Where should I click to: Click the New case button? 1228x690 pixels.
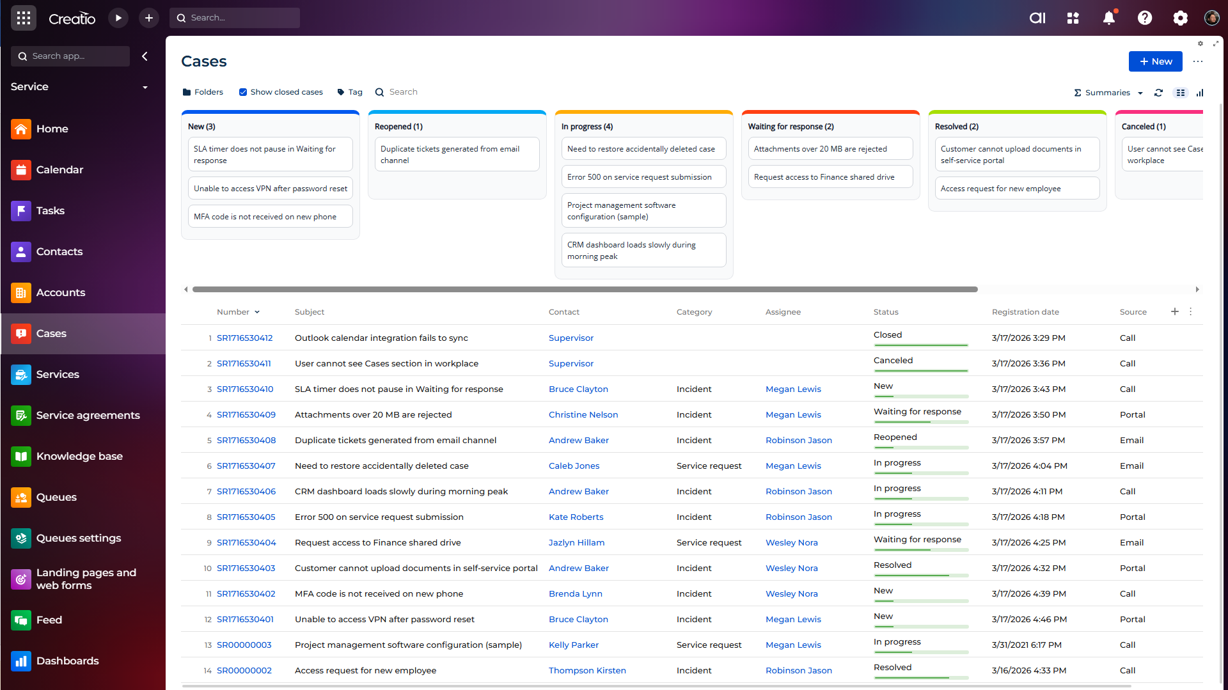[x=1155, y=61]
